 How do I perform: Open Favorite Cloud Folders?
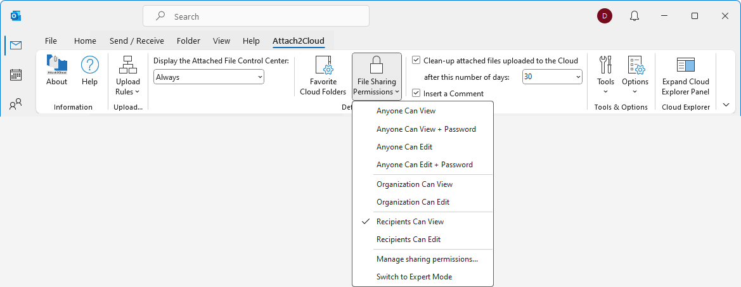coord(323,75)
